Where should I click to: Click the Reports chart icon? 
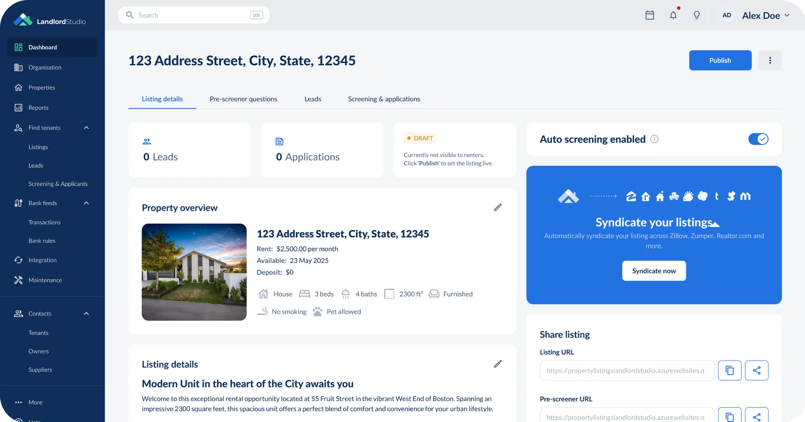(18, 108)
